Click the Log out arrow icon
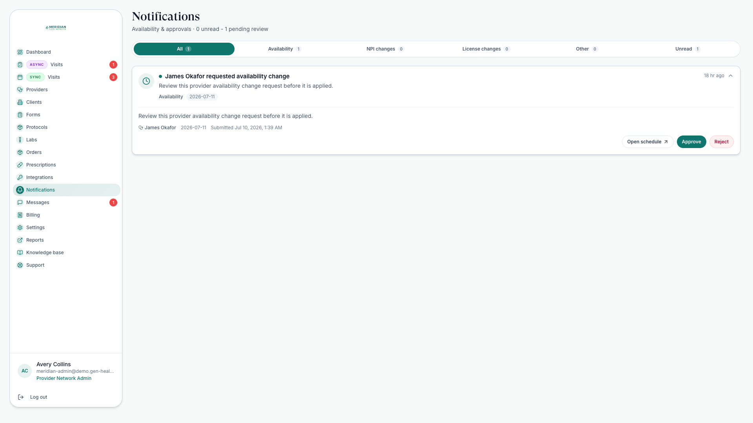This screenshot has height=423, width=753. point(21,397)
